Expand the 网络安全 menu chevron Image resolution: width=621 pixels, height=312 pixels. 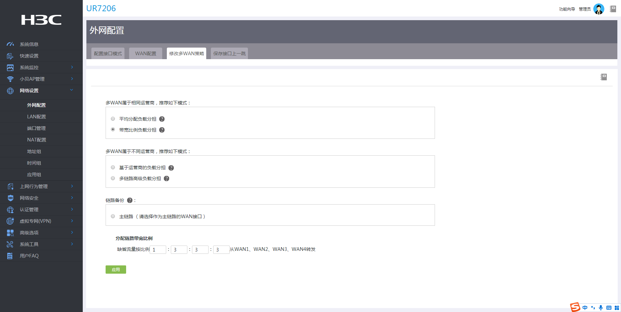click(72, 198)
